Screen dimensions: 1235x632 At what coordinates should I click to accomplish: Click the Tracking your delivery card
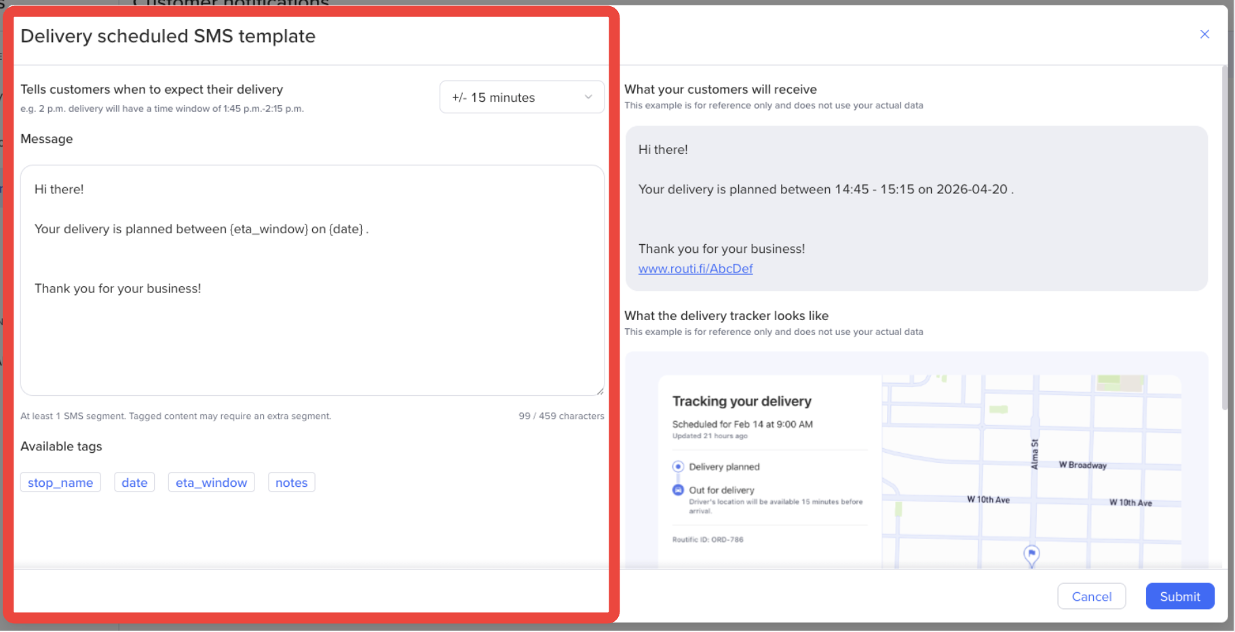(x=769, y=472)
